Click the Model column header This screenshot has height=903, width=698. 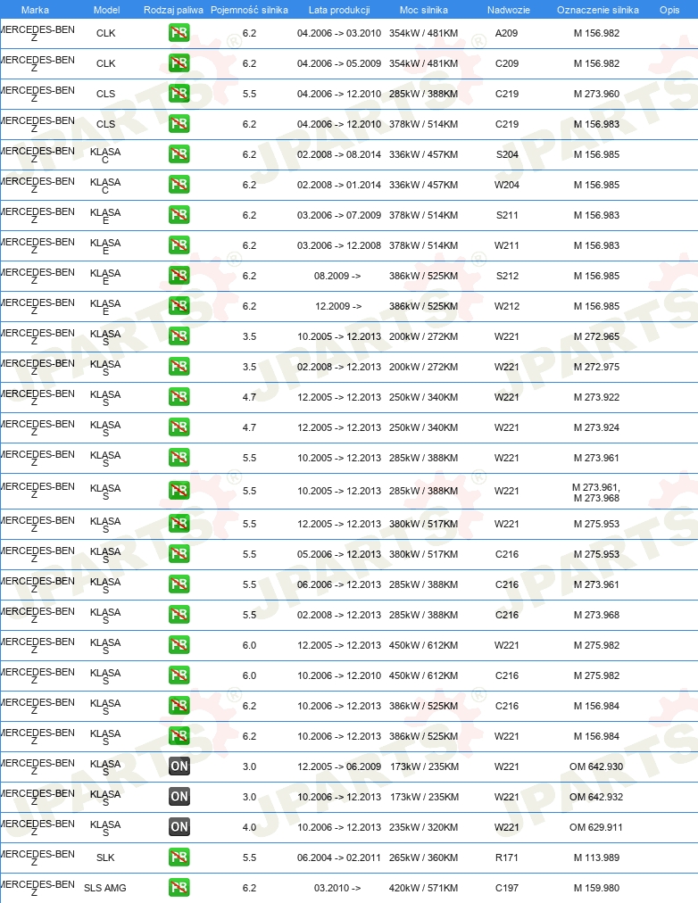point(106,10)
